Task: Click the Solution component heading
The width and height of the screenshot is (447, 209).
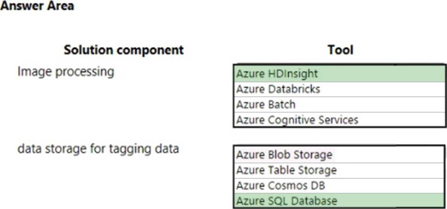Action: (124, 50)
